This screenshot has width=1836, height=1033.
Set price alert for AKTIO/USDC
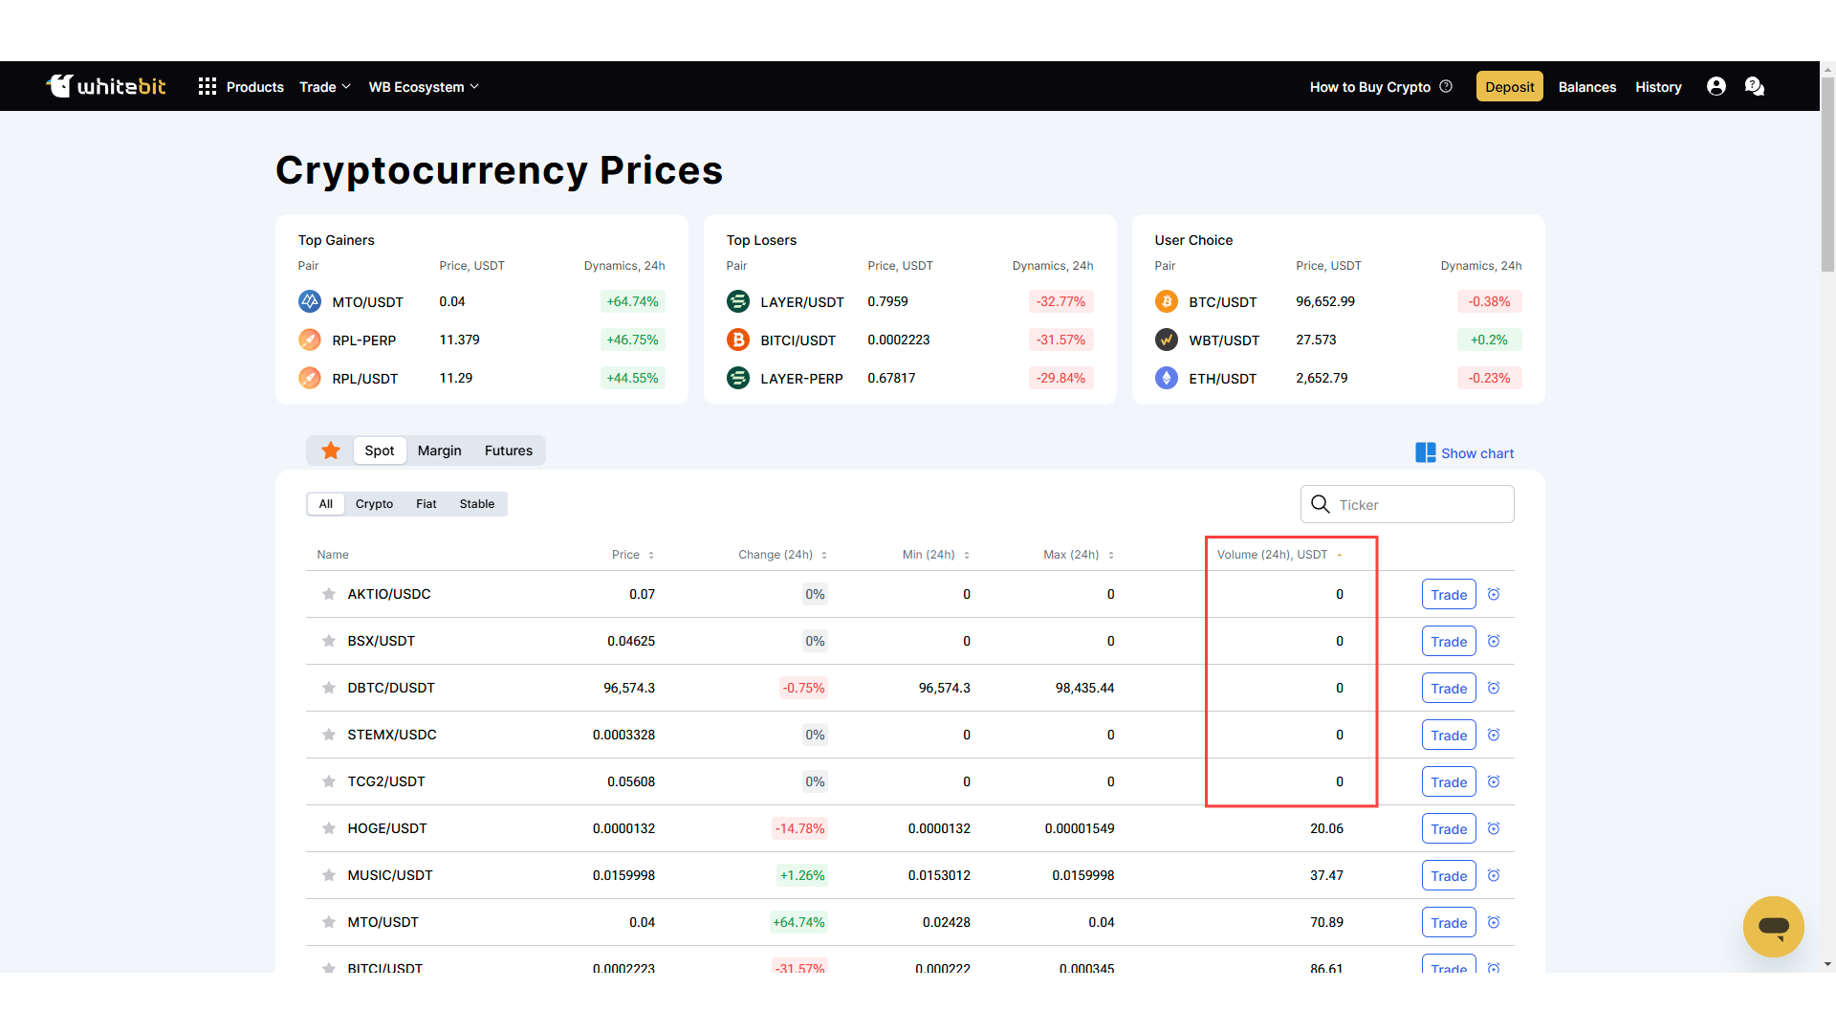pyautogui.click(x=1494, y=594)
